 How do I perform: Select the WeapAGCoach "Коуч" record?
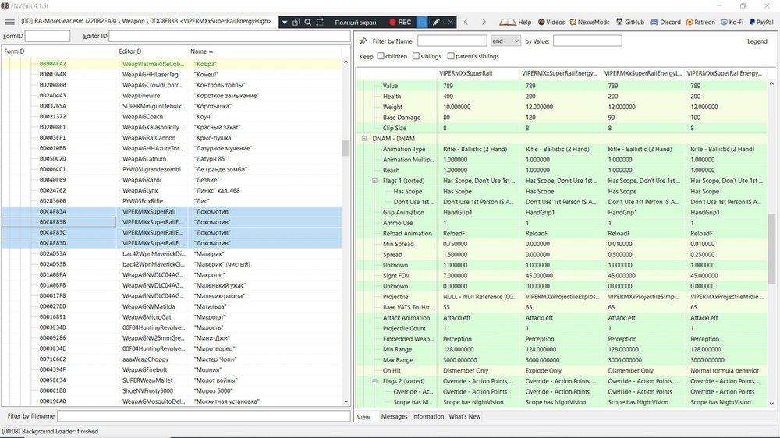(172, 117)
